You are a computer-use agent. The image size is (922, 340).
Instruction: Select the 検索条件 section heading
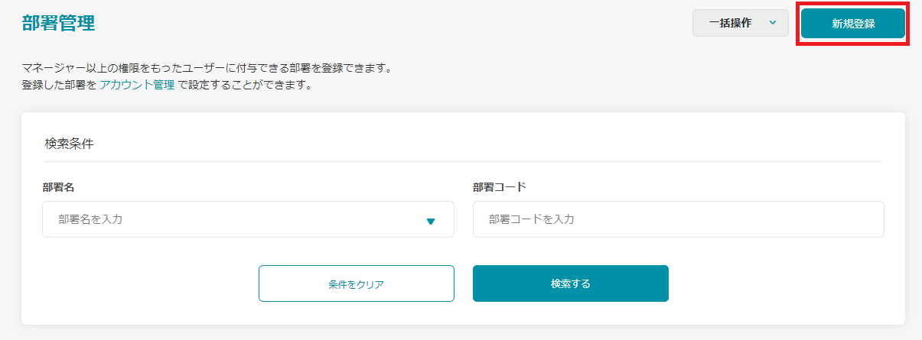(69, 144)
